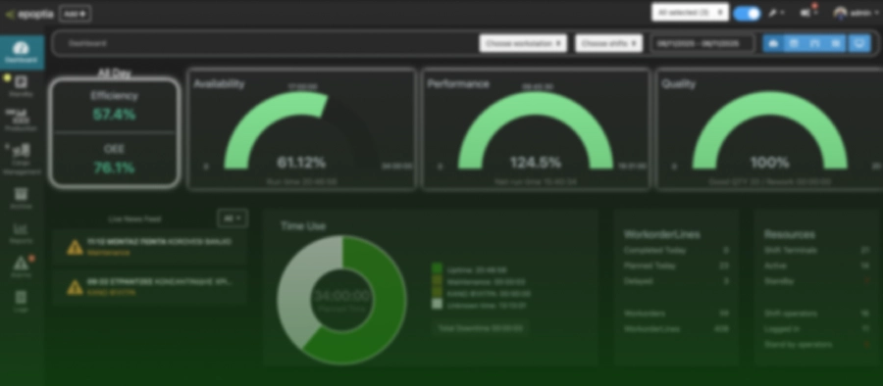Image resolution: width=883 pixels, height=386 pixels.
Task: Click the Live News Feed heading
Action: pos(134,218)
